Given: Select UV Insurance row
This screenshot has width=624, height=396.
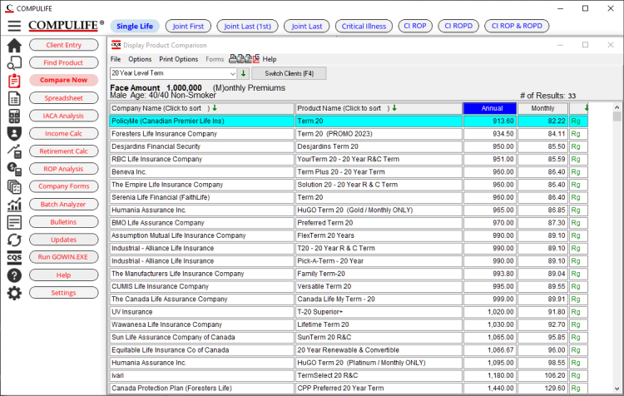Looking at the screenshot, I should pyautogui.click(x=349, y=312).
